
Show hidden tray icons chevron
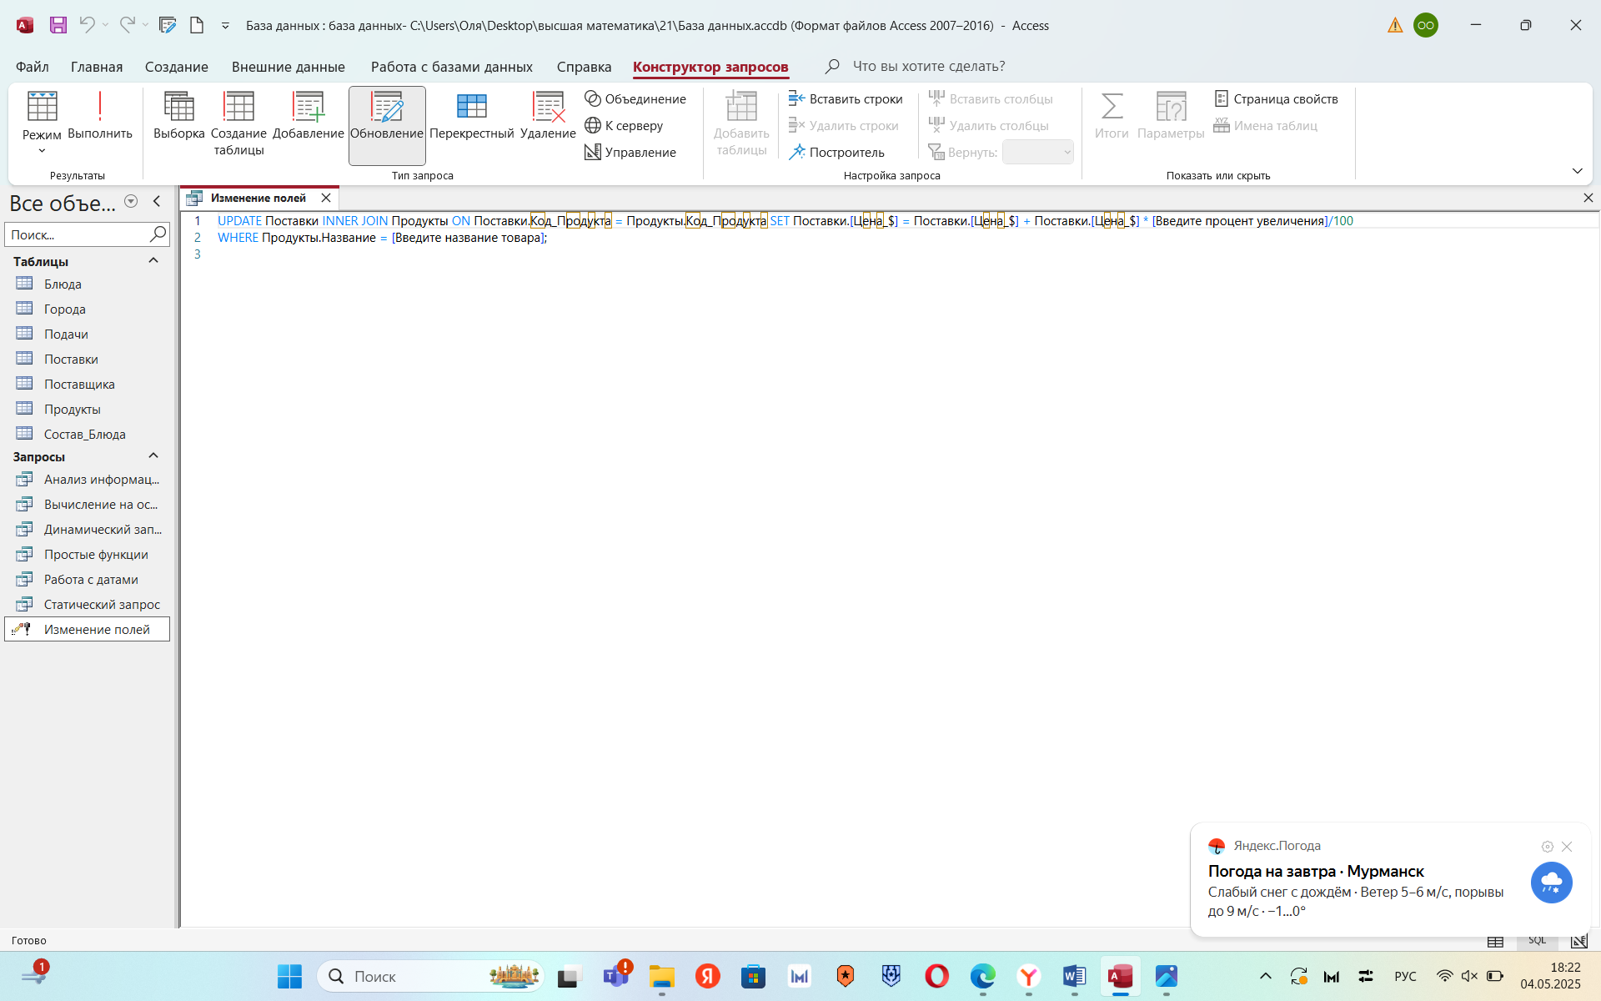(x=1265, y=976)
